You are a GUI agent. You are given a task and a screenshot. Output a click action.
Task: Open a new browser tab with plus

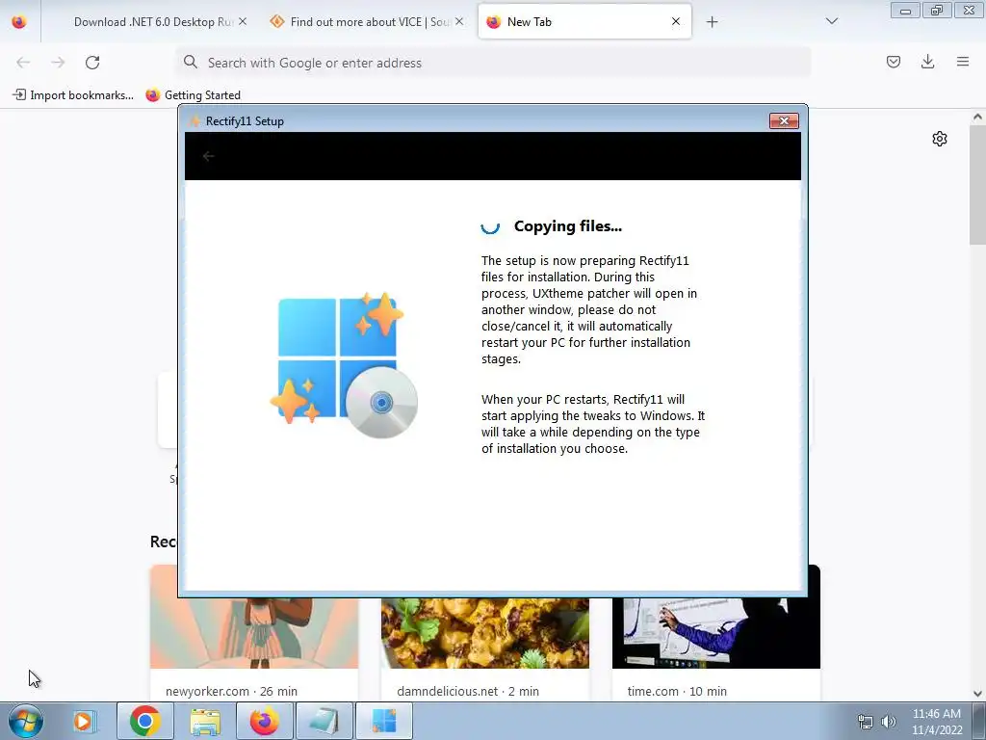point(712,22)
